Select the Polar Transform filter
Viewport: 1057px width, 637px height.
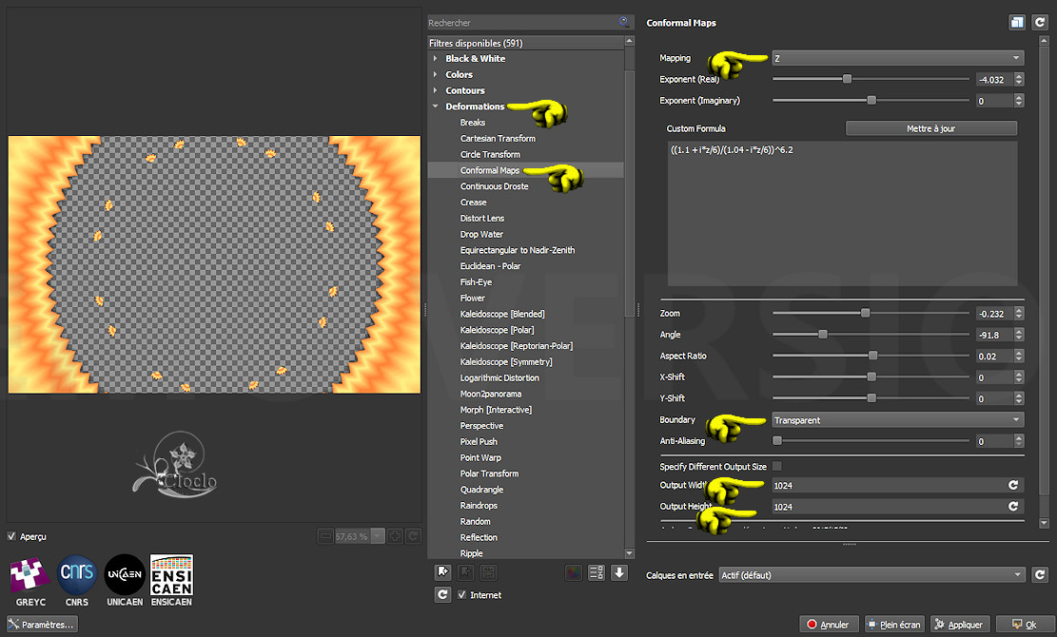(489, 473)
